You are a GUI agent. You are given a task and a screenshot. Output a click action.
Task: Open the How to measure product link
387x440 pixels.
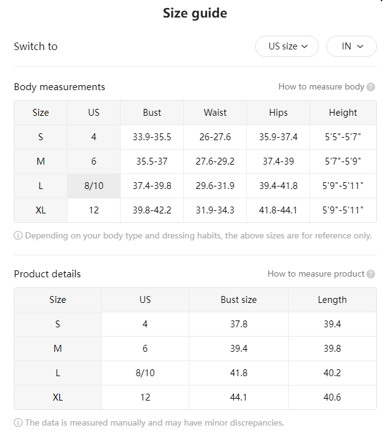click(316, 274)
